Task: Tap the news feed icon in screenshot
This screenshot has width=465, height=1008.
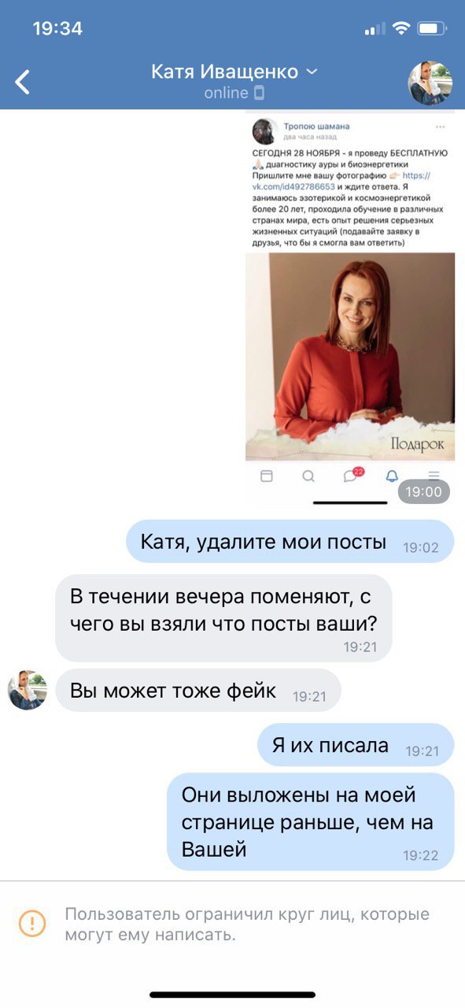Action: (x=267, y=476)
